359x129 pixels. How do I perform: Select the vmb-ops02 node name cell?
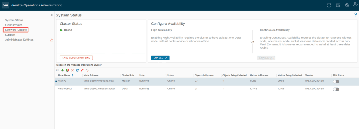pyautogui.click(x=65, y=89)
